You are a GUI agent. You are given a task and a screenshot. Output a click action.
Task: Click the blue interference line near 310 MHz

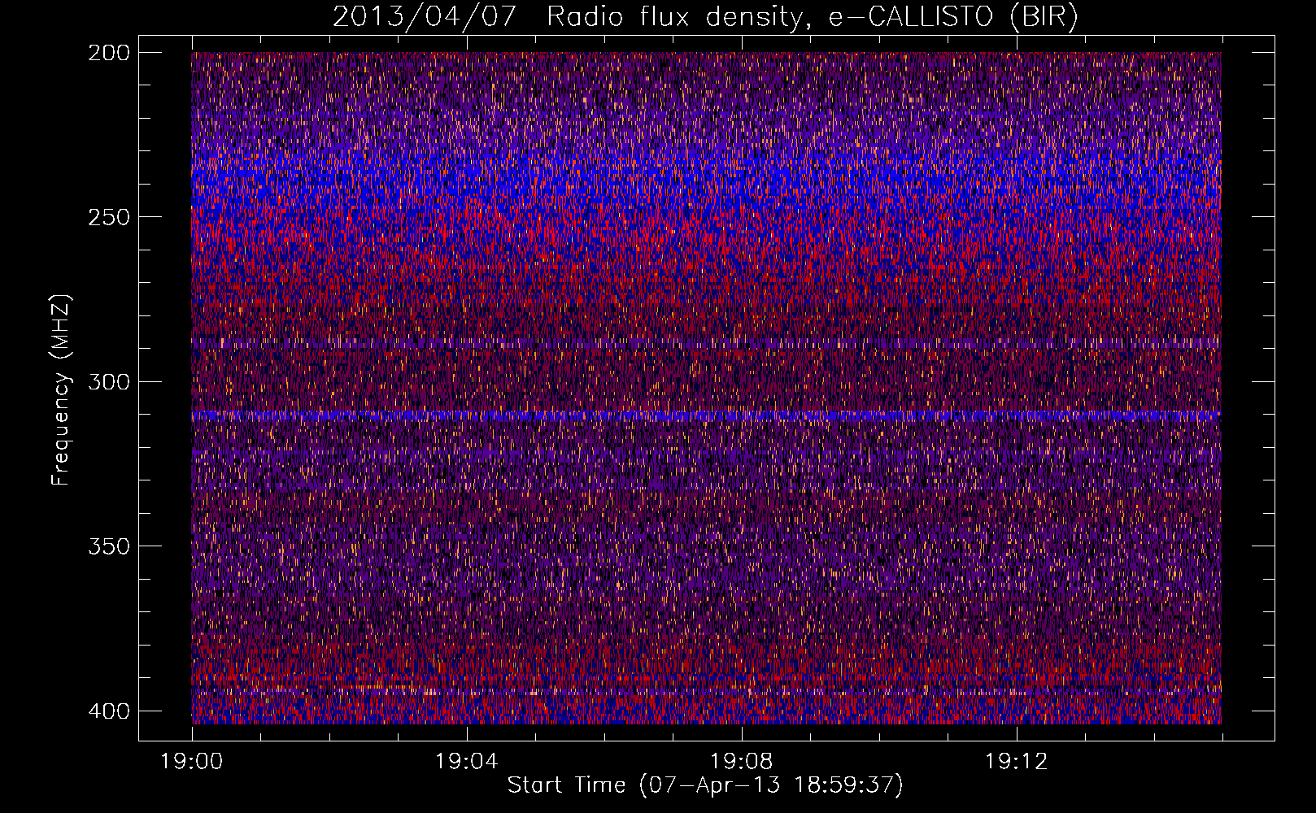click(x=706, y=415)
